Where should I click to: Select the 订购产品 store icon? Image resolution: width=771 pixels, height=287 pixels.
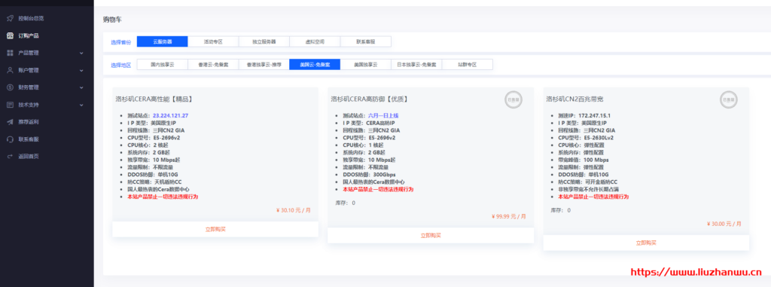pos(10,35)
